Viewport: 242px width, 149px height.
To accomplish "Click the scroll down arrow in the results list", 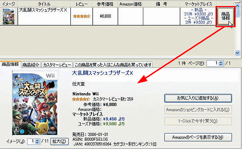I will pyautogui.click(x=237, y=53).
